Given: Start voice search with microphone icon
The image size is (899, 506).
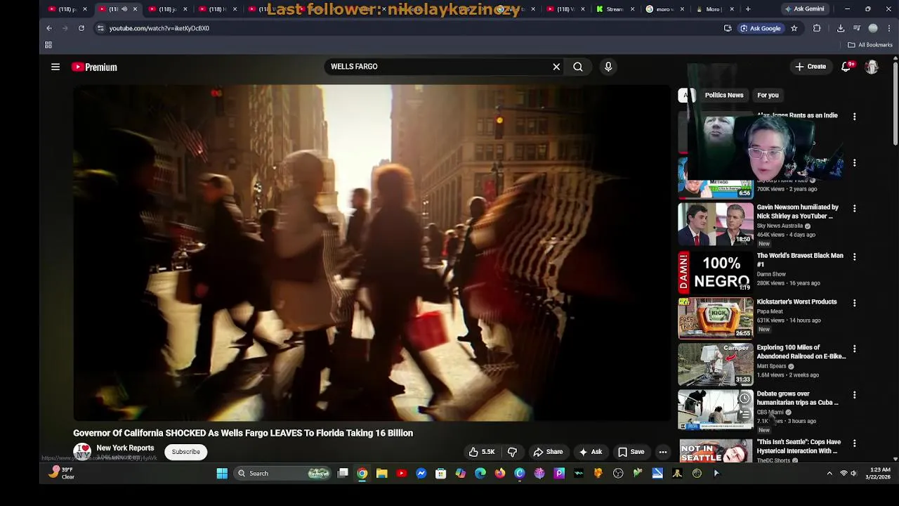Looking at the screenshot, I should tap(608, 67).
